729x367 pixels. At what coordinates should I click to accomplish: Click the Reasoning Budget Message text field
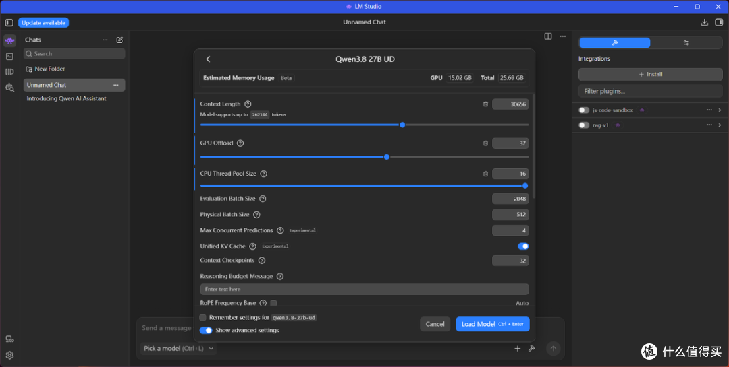(x=364, y=289)
